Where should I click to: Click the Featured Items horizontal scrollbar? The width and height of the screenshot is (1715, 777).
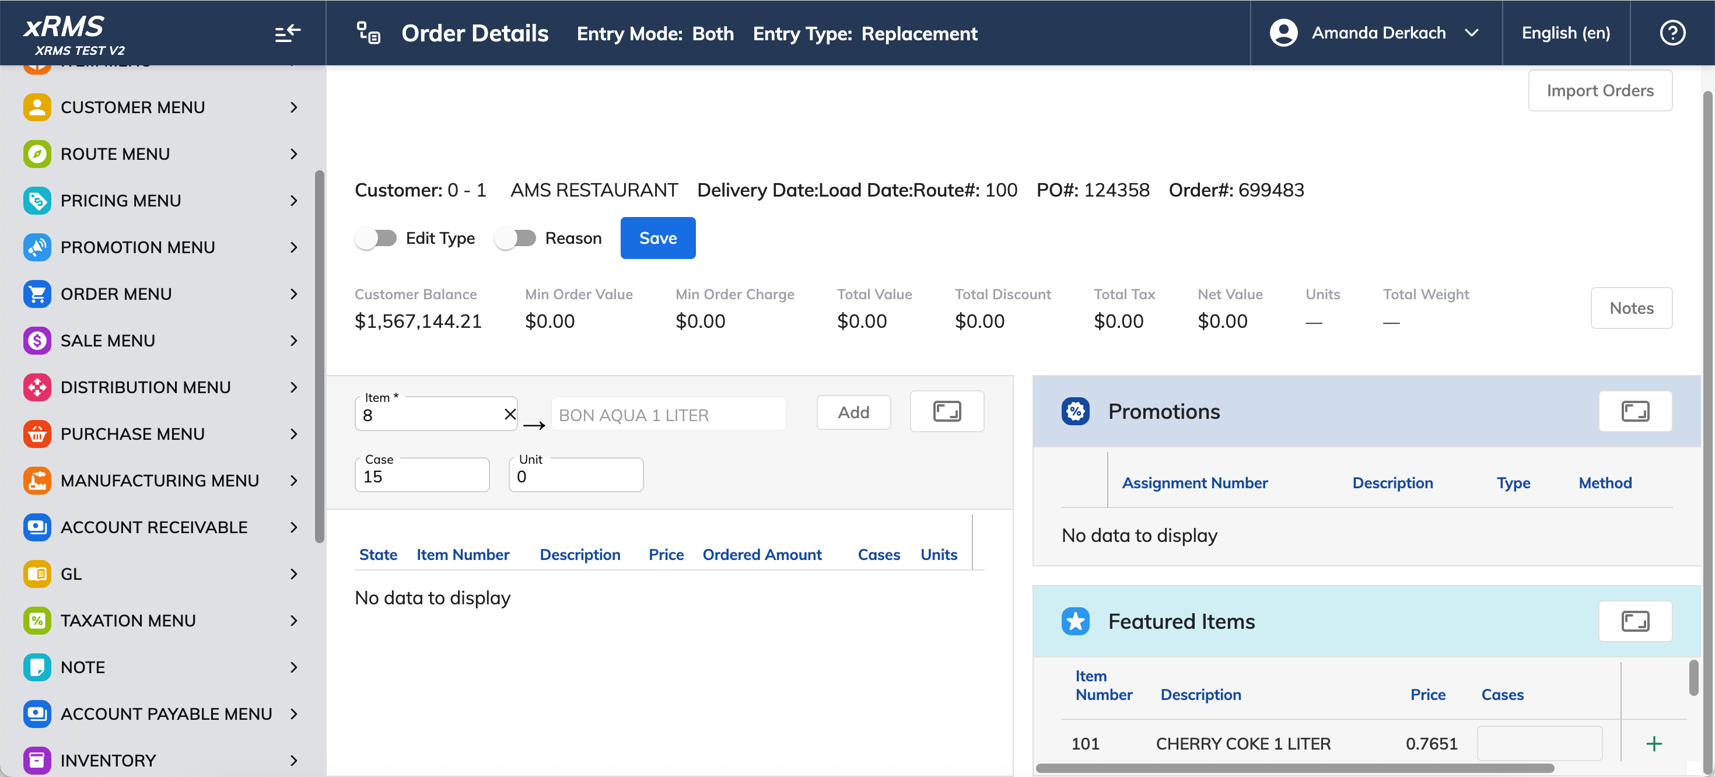click(1295, 768)
